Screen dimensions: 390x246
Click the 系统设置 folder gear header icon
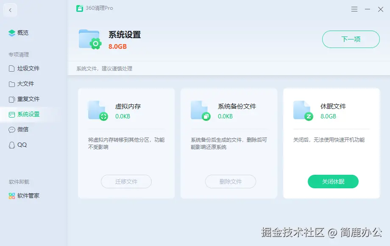[90, 39]
